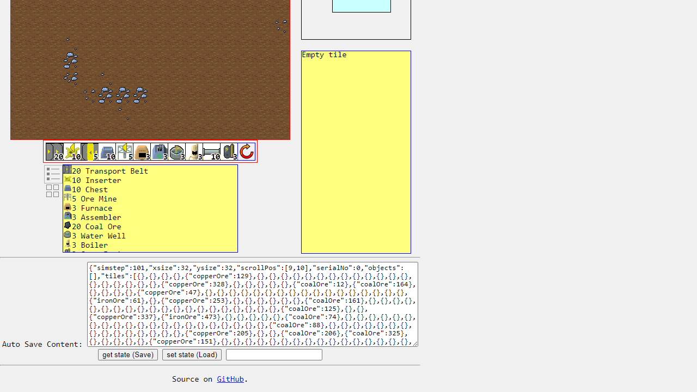Switch inventory to grid icon view
This screenshot has height=392, width=697.
(x=53, y=191)
